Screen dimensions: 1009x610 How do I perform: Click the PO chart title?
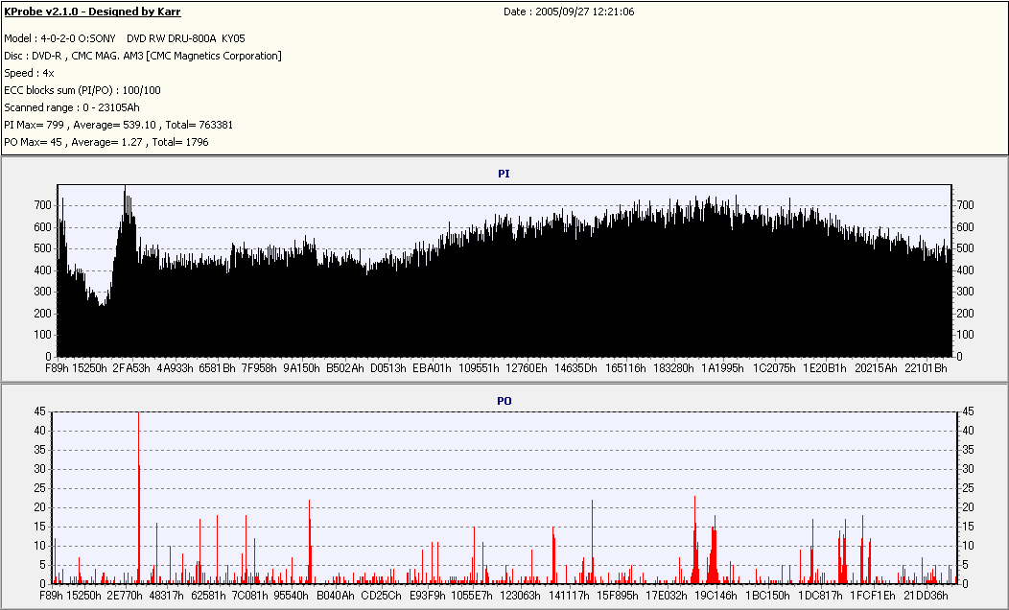504,401
